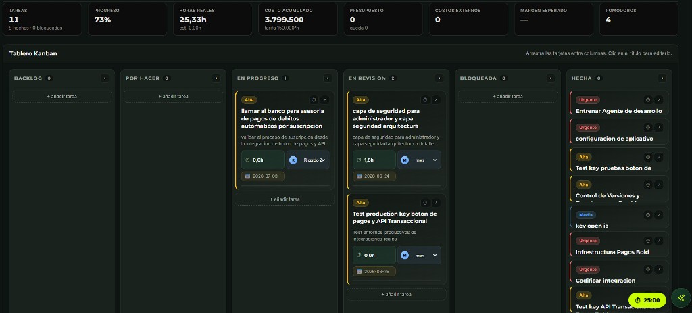Open 'Codificar integracion' card arrow icon
This screenshot has height=313, width=692.
click(658, 269)
